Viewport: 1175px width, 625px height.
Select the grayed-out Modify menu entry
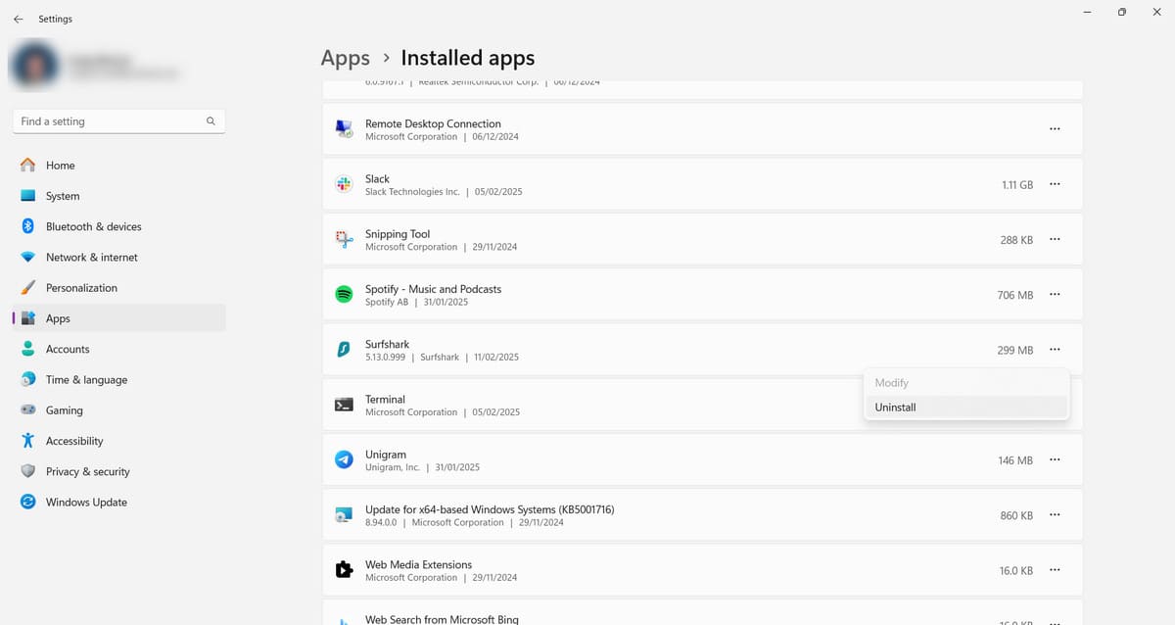coord(966,383)
